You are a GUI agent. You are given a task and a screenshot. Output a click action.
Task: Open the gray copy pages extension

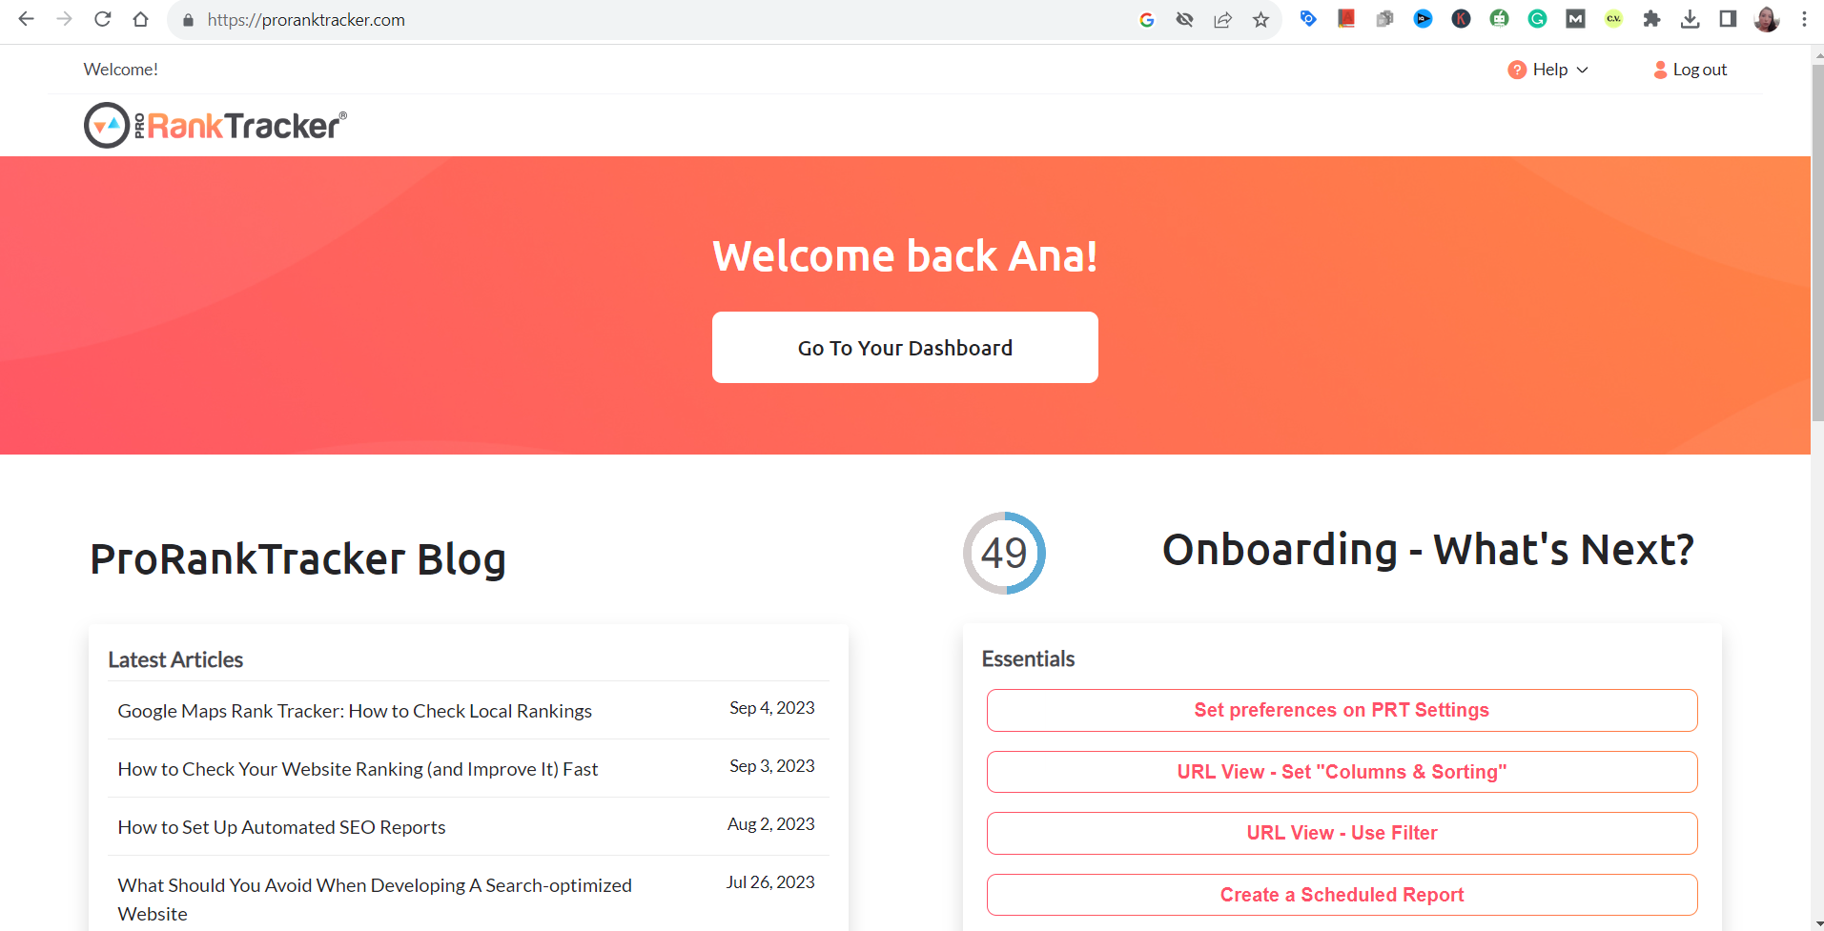[1384, 18]
